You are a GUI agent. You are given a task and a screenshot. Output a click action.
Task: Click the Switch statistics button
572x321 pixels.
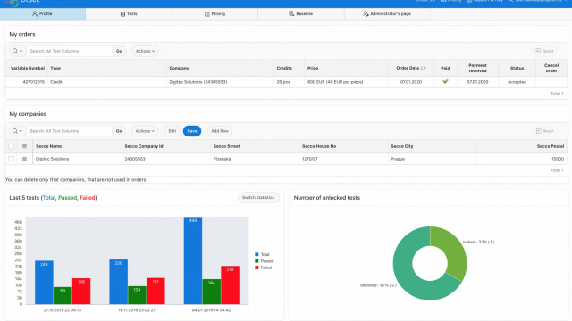click(258, 197)
